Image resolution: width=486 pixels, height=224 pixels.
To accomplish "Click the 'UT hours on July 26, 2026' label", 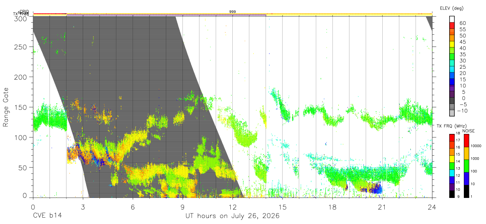I will [233, 216].
